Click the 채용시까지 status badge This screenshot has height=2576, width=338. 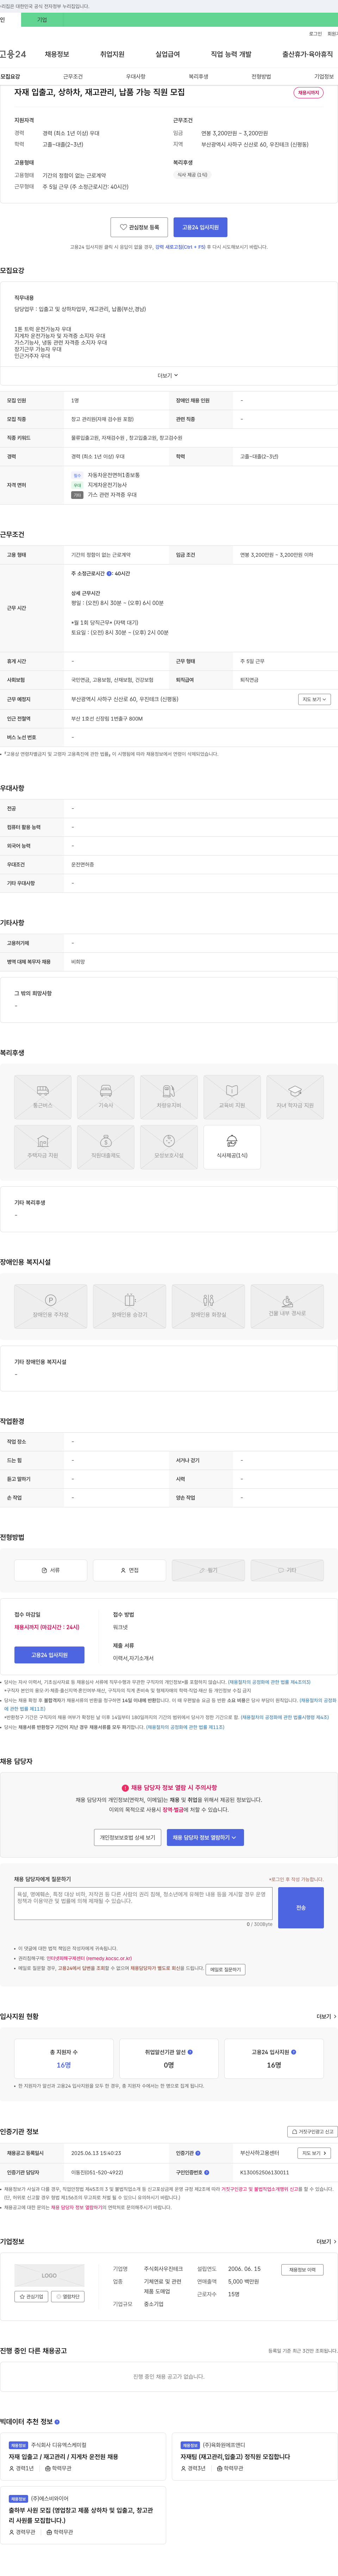pyautogui.click(x=308, y=93)
